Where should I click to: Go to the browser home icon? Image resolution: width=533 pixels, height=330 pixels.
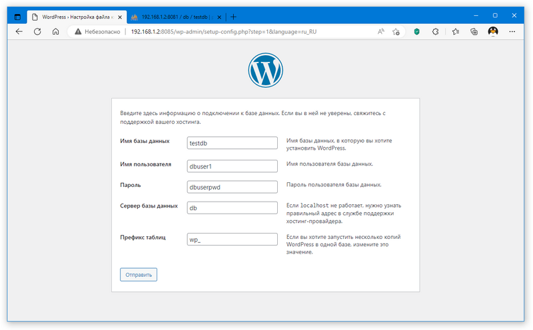[x=56, y=31]
